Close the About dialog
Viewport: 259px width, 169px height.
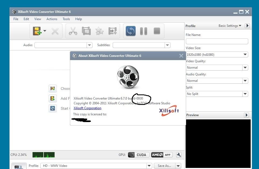[181, 56]
